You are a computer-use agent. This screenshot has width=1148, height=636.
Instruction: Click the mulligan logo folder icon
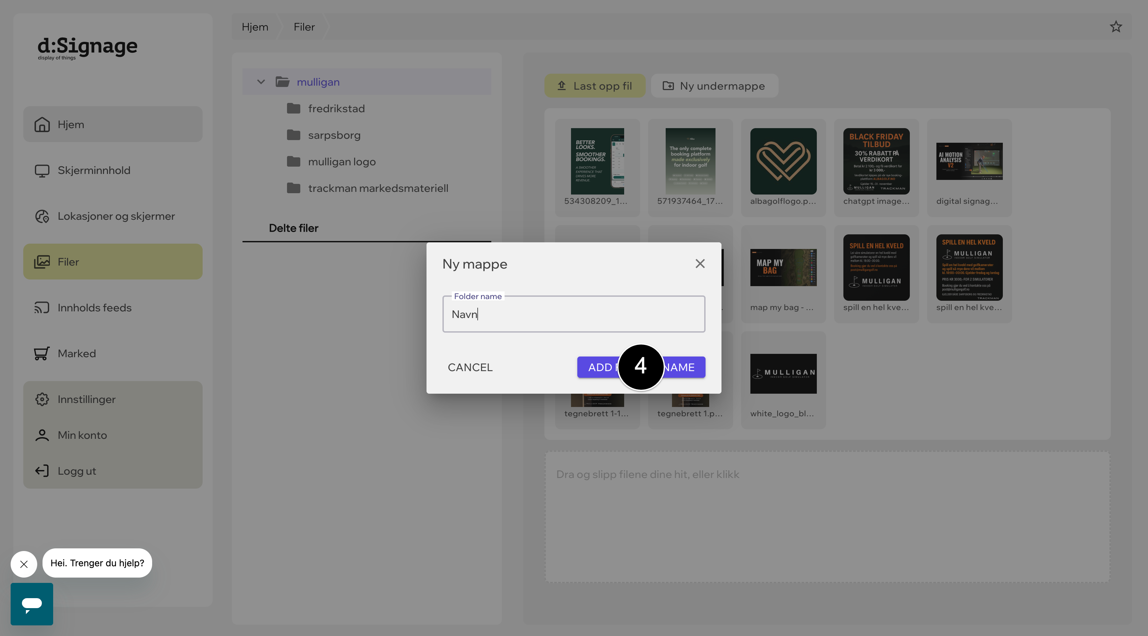[x=293, y=161]
